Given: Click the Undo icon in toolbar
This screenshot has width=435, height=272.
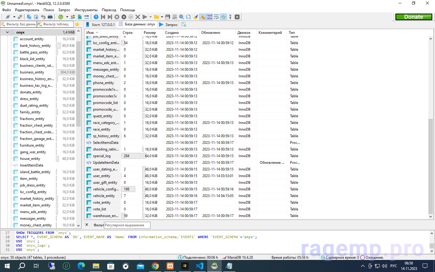Looking at the screenshot, I should (x=43, y=17).
